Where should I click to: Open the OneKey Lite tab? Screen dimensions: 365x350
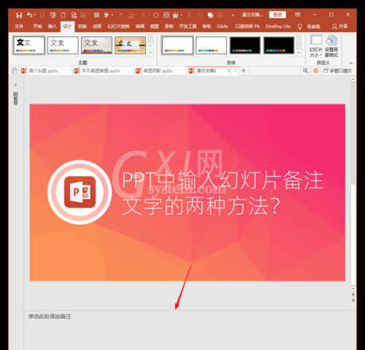pos(278,26)
